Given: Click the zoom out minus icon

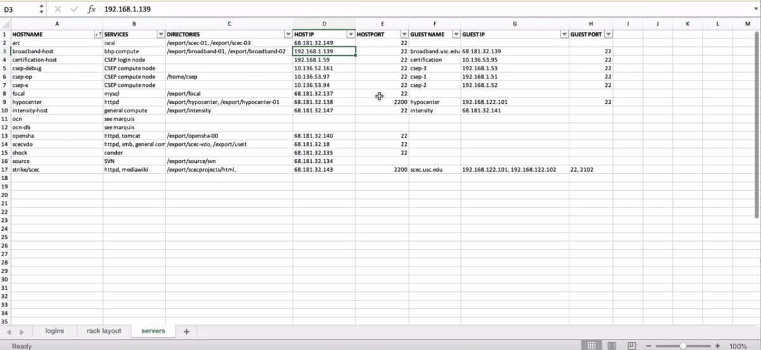Looking at the screenshot, I should [x=648, y=346].
